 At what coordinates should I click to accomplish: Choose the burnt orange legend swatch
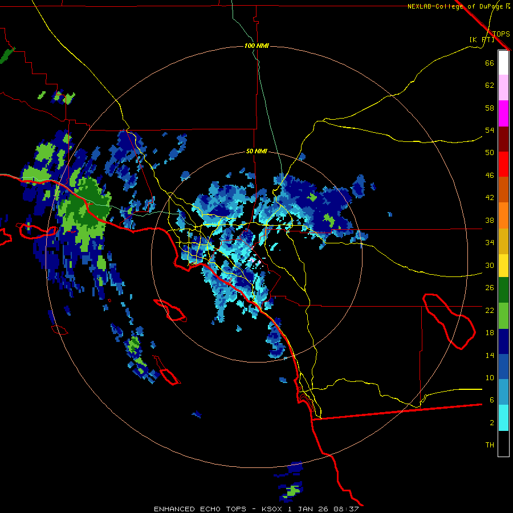503,189
